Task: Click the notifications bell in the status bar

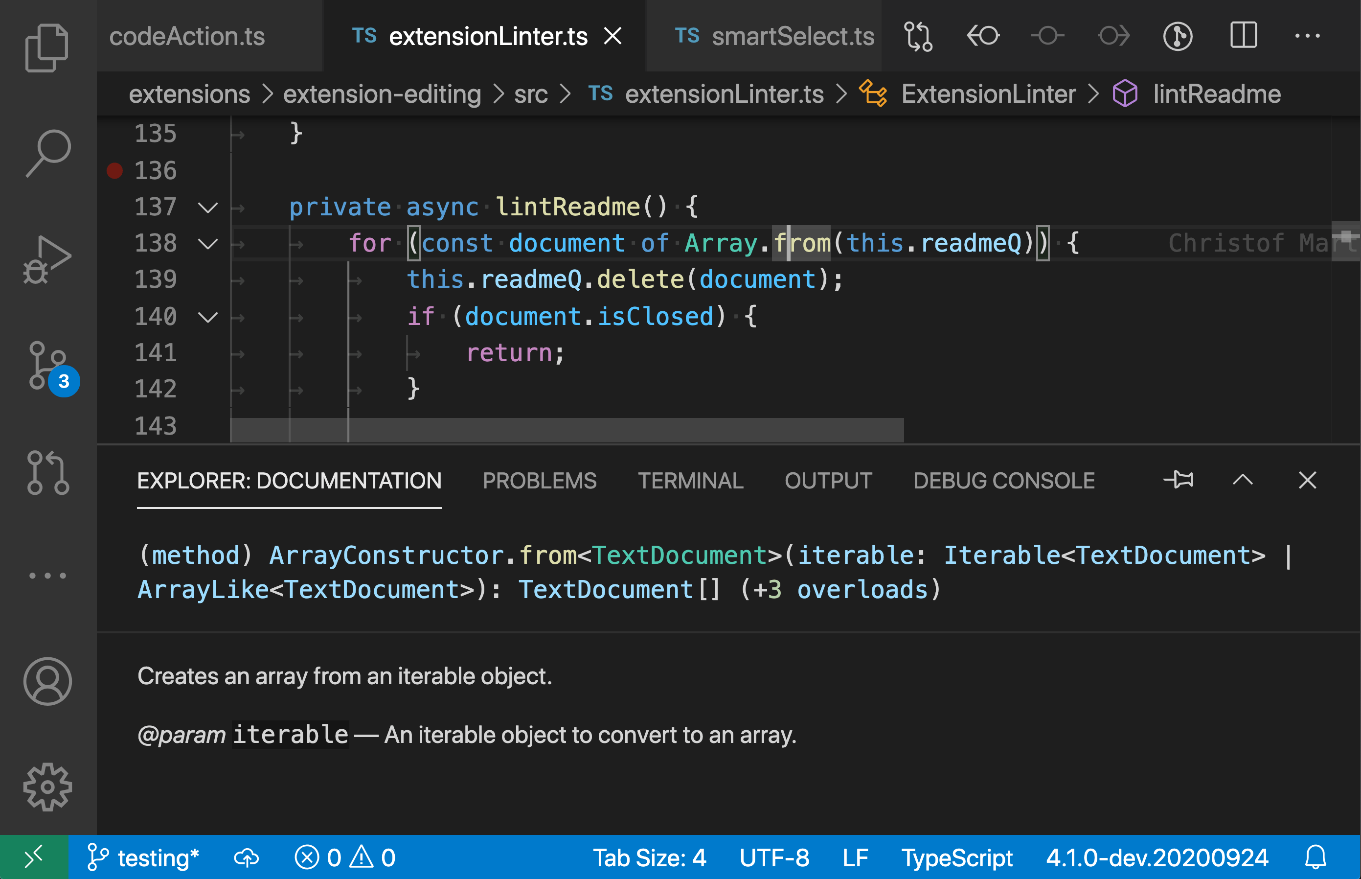Action: [x=1316, y=857]
